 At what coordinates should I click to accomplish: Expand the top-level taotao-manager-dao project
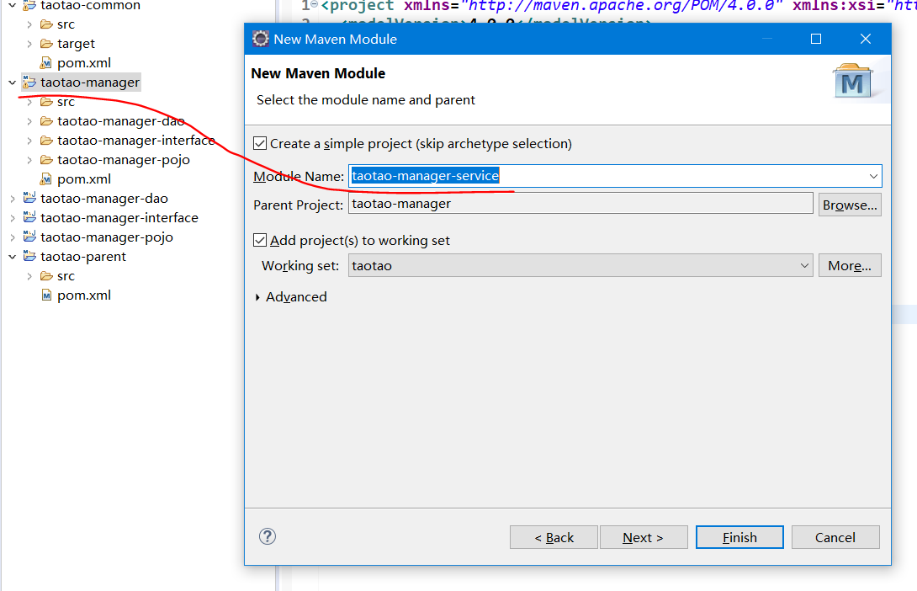(13, 199)
